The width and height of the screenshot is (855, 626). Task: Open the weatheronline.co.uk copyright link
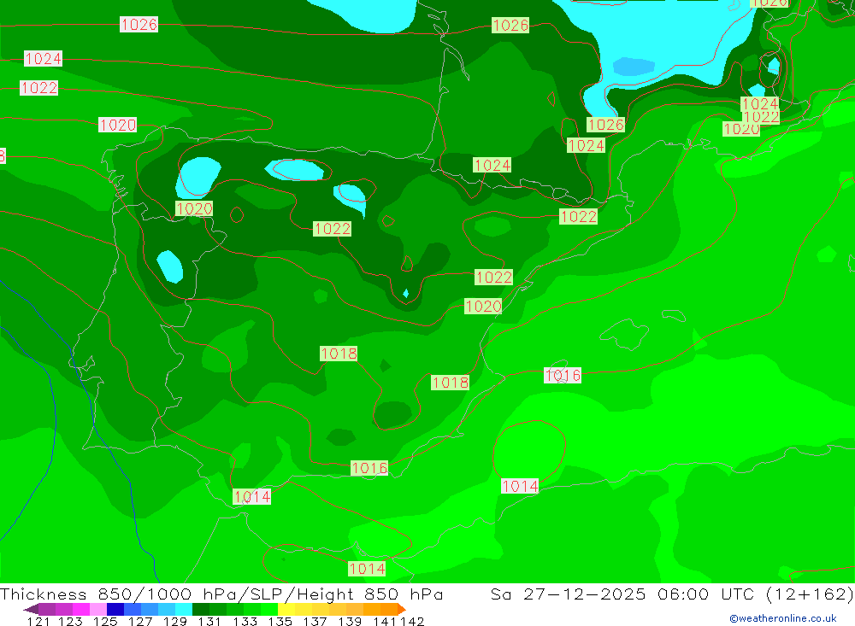click(783, 618)
